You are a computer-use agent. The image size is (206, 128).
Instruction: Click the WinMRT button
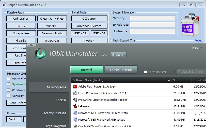(52, 26)
